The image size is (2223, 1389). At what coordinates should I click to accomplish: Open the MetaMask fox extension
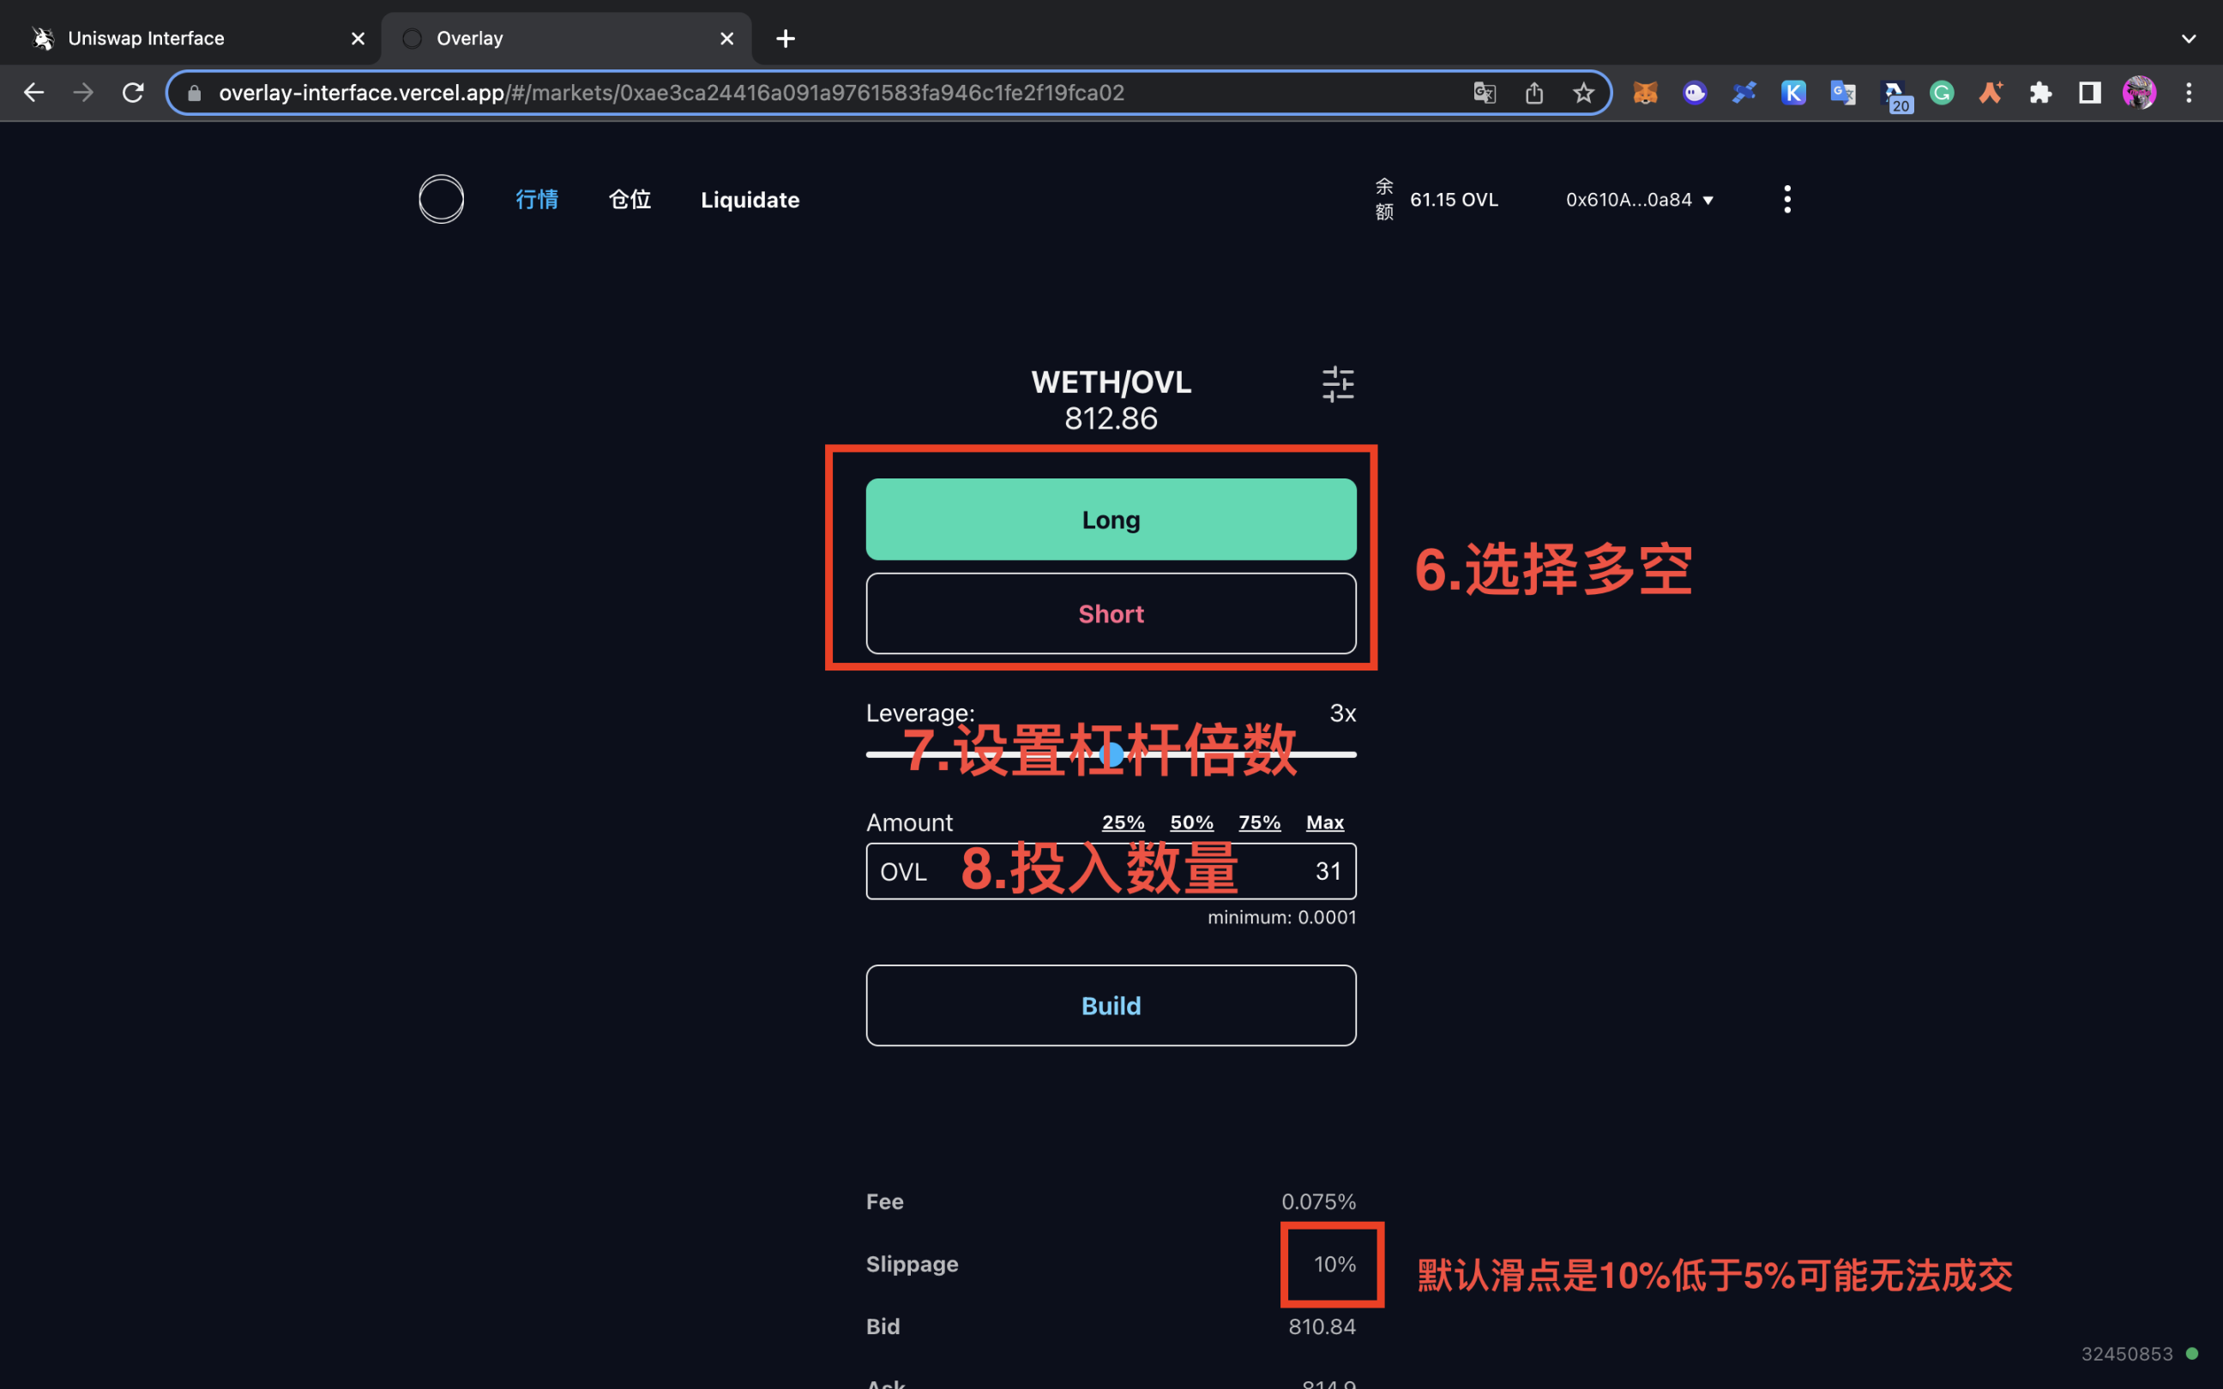[1645, 92]
